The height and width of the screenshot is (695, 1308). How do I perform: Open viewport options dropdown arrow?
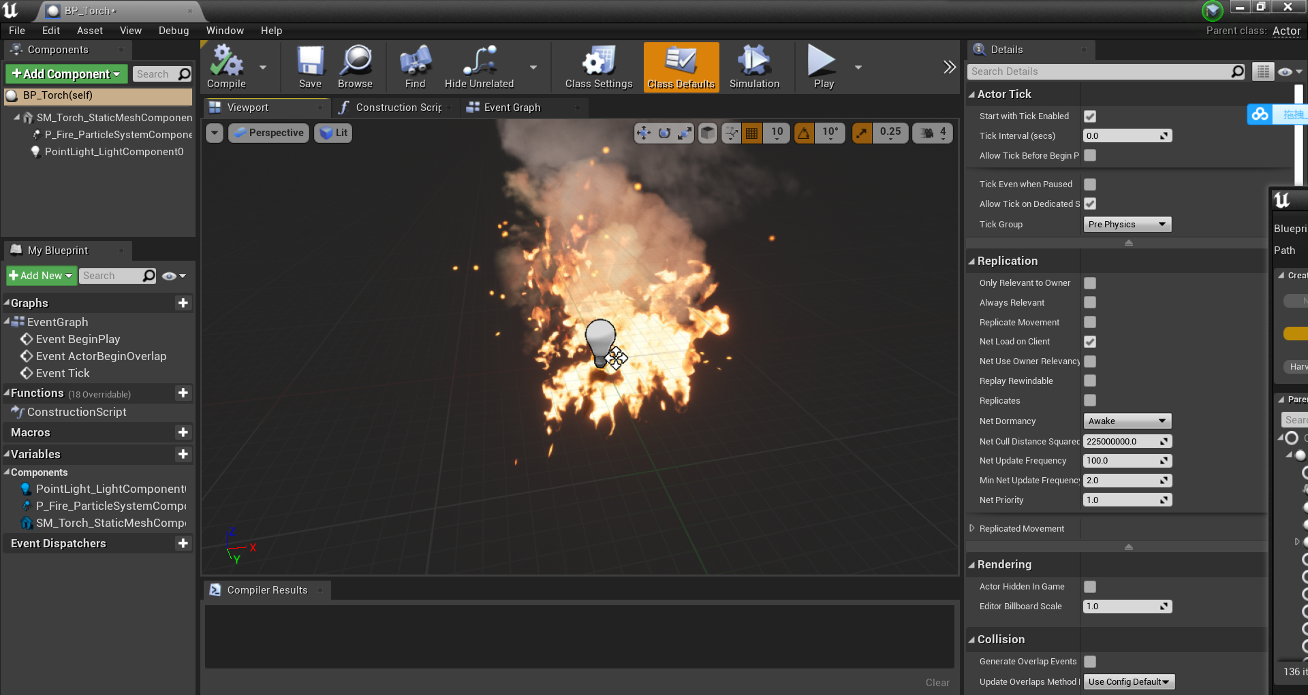tap(215, 133)
